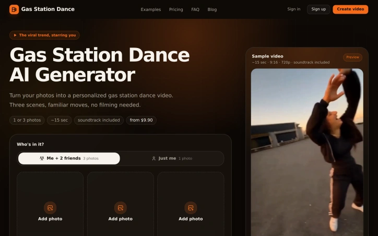Click the 'Sample video' title
Viewport: 378px width, 236px height.
click(268, 56)
